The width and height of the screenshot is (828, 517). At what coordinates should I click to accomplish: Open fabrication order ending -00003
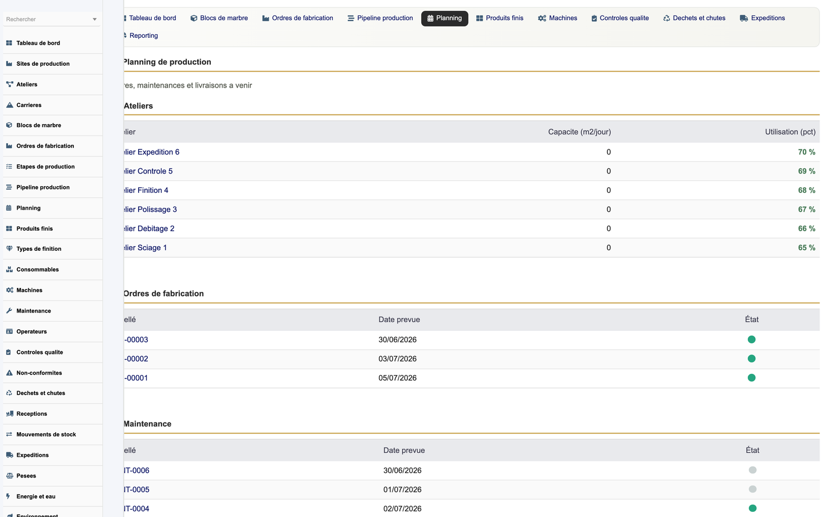pos(136,340)
